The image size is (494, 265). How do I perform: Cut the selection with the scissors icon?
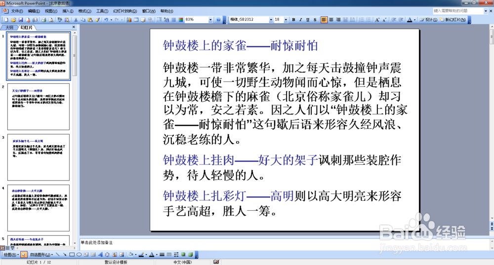(76, 20)
